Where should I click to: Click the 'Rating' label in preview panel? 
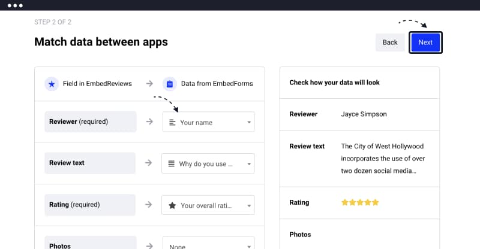click(x=299, y=202)
